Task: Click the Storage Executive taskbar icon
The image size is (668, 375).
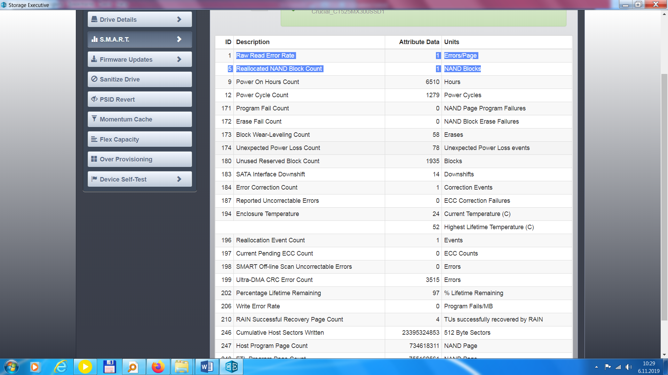Action: tap(231, 367)
